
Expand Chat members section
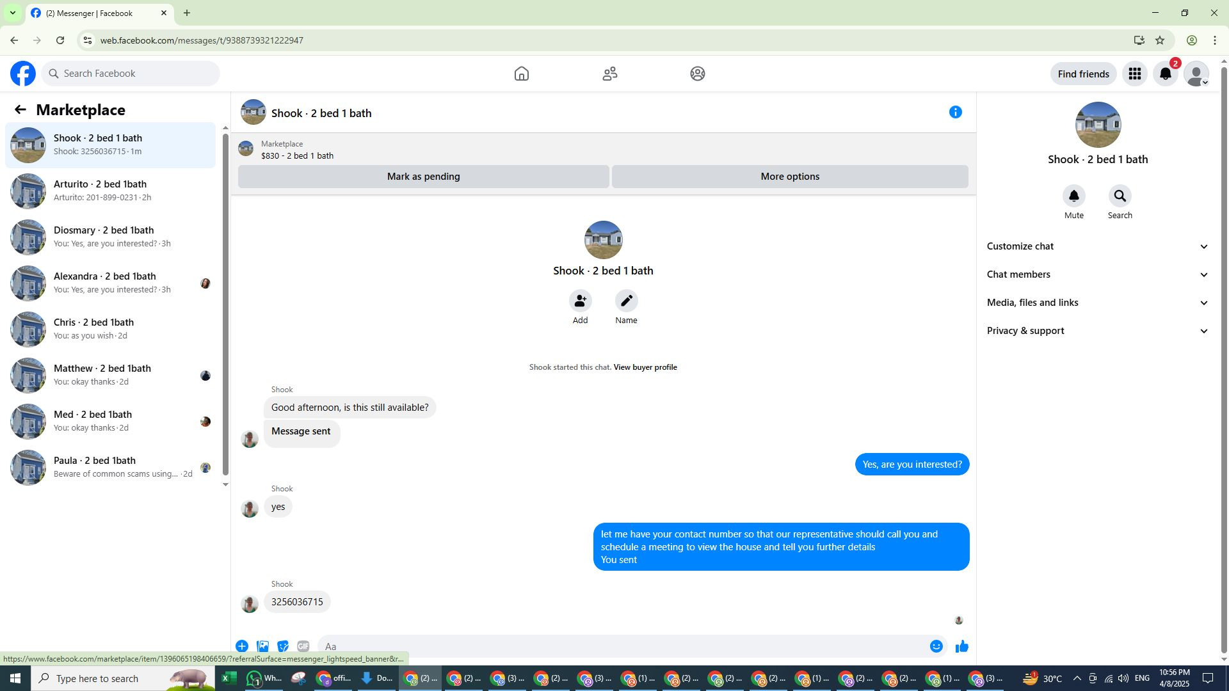[x=1097, y=274]
